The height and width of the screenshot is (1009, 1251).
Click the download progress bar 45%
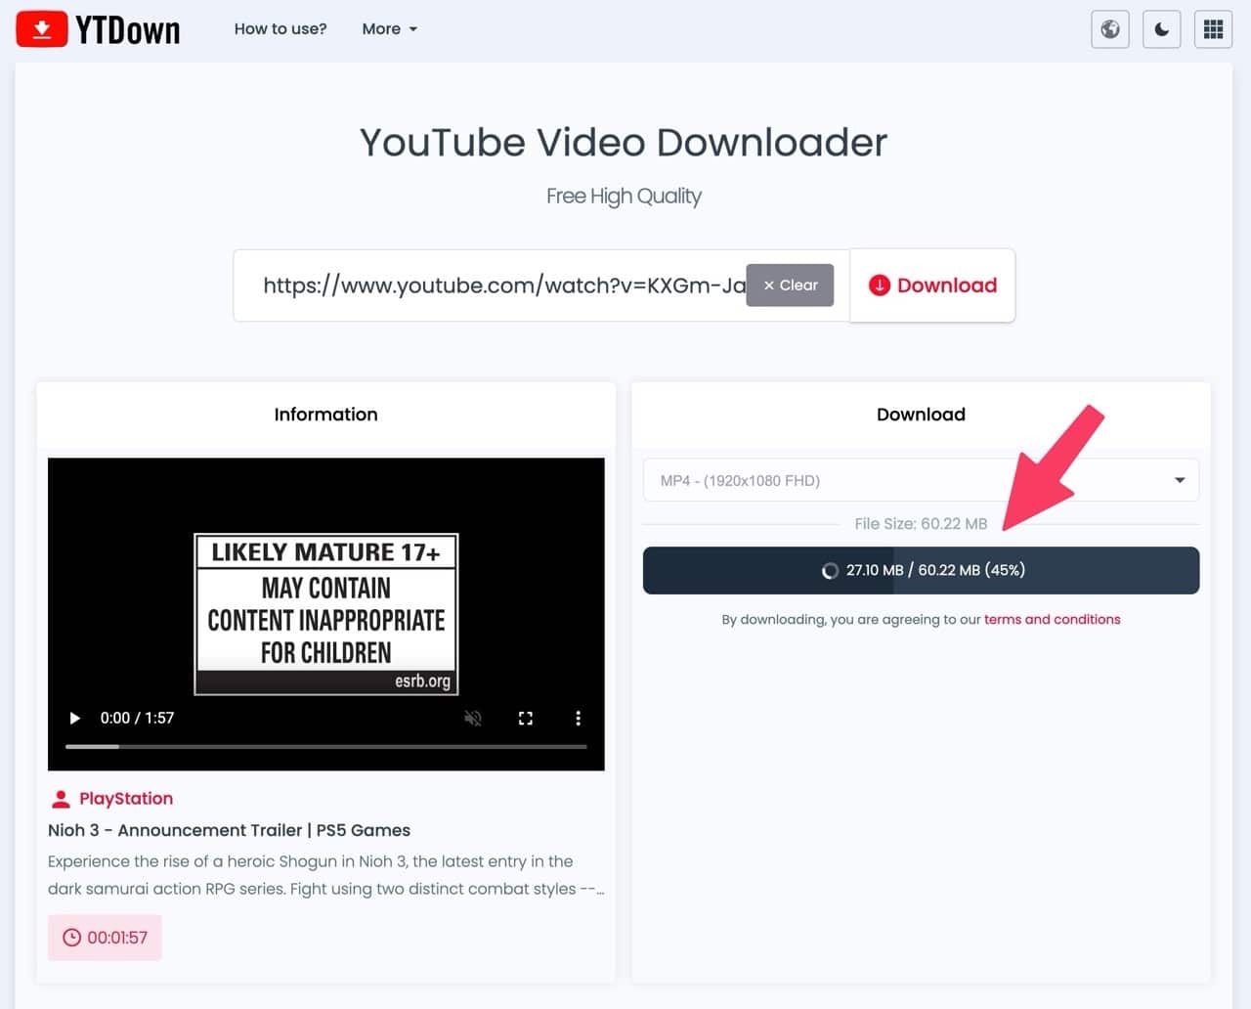click(x=921, y=570)
